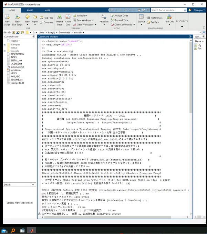Select README.txt file

(x=16, y=80)
